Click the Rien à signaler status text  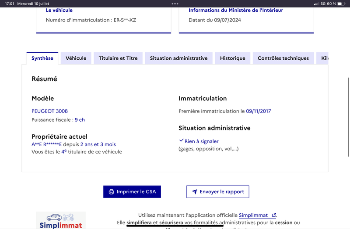pos(201,141)
